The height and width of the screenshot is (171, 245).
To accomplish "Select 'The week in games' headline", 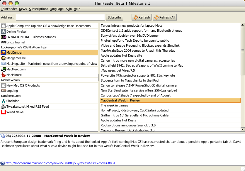I will pos(170,106).
